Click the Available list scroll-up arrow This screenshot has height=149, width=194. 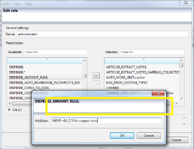84,60
